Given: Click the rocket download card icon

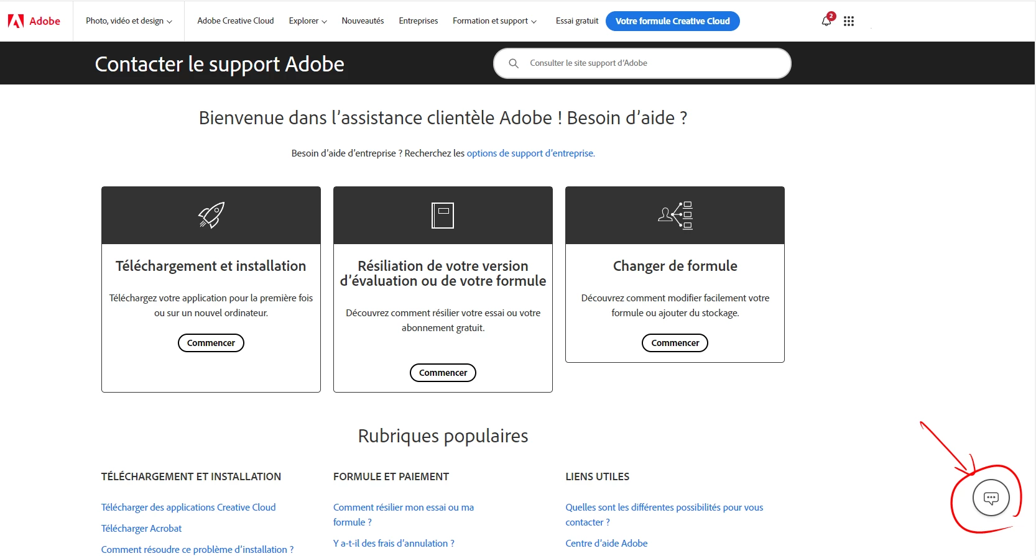Looking at the screenshot, I should [x=211, y=216].
